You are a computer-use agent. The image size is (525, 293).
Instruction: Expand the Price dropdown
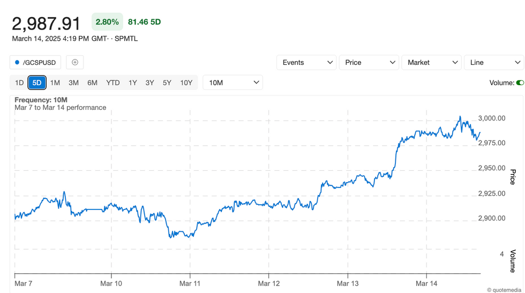pyautogui.click(x=369, y=63)
